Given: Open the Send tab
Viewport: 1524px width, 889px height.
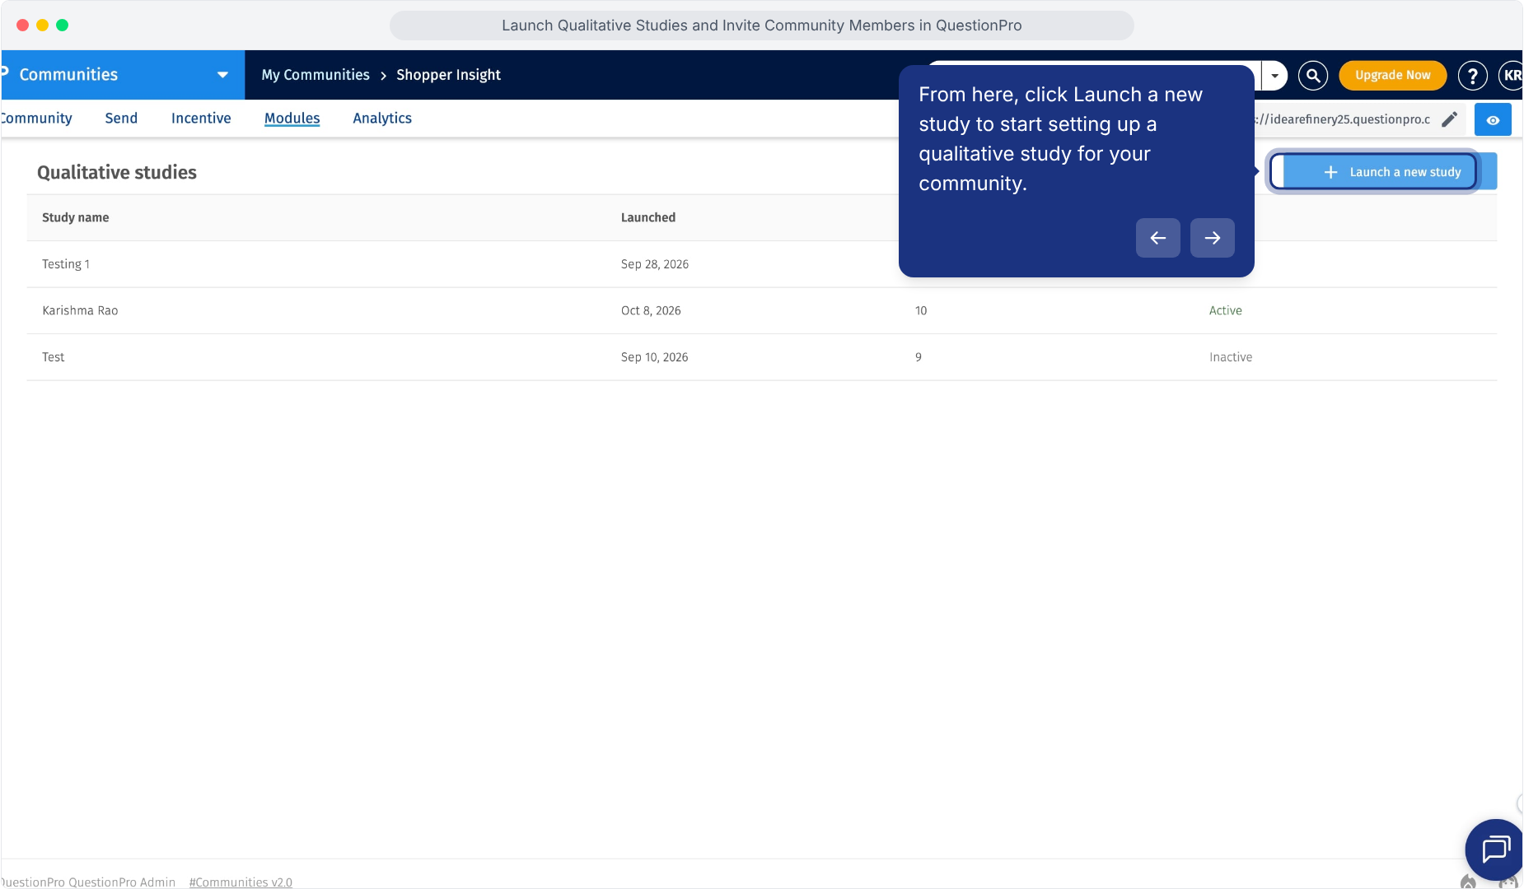Looking at the screenshot, I should 121,119.
